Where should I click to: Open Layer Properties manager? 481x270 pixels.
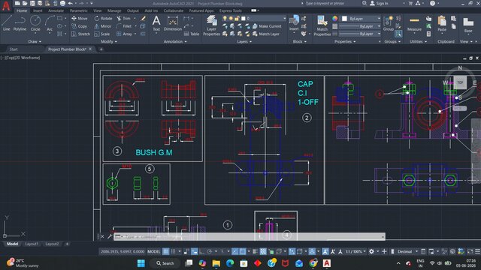(x=211, y=25)
